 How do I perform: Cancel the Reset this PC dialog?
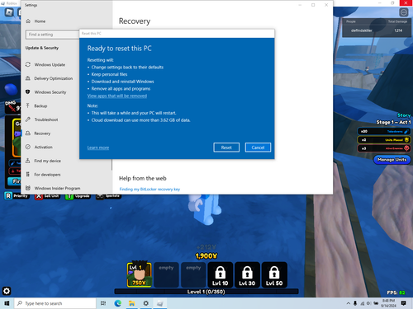pos(258,147)
